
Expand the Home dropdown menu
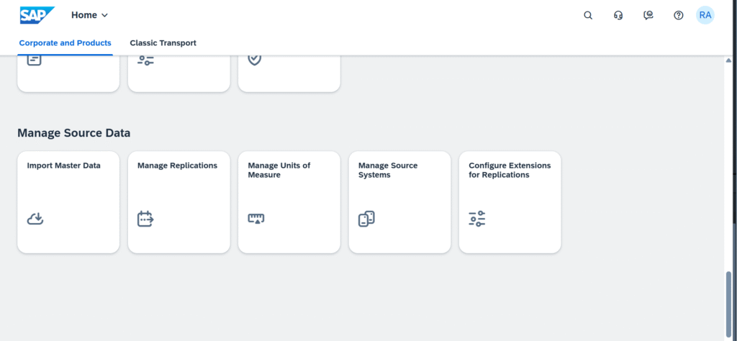click(90, 15)
